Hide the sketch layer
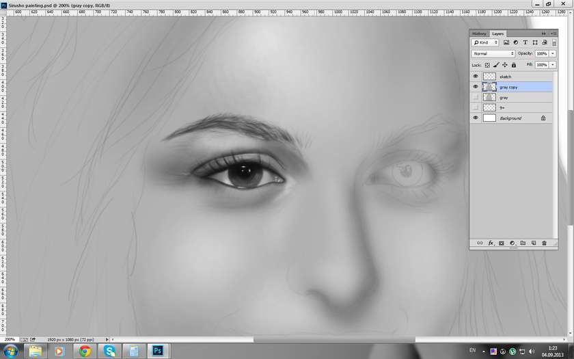 coord(476,77)
